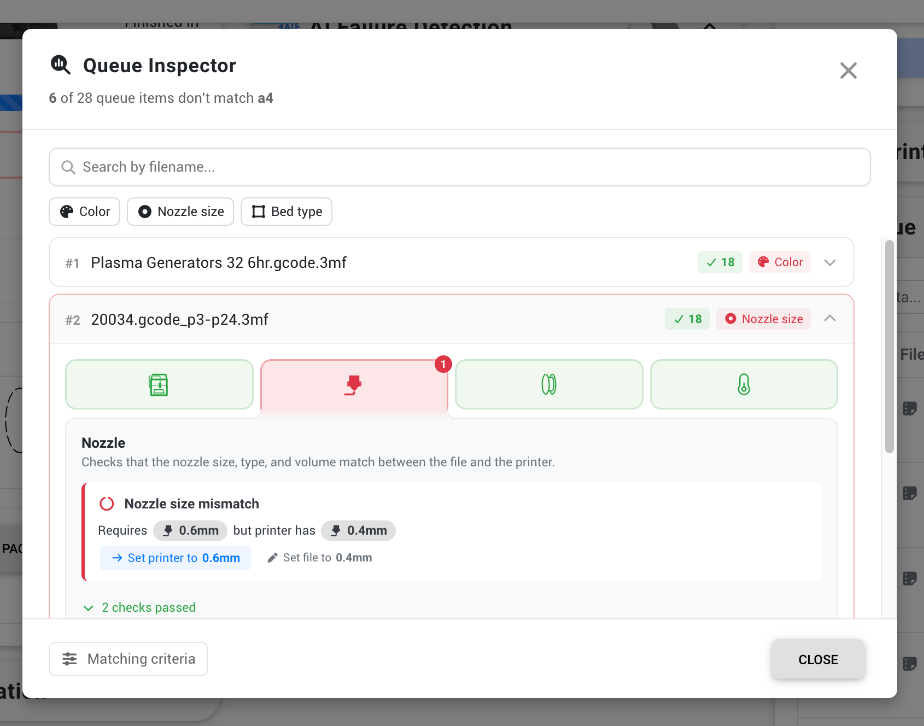The height and width of the screenshot is (726, 924).
Task: Open the temperature thermometer check
Action: (x=744, y=384)
